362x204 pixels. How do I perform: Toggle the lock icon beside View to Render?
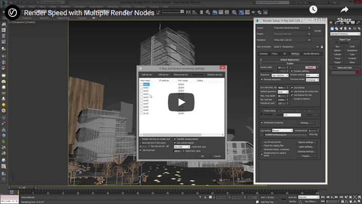coord(322,47)
